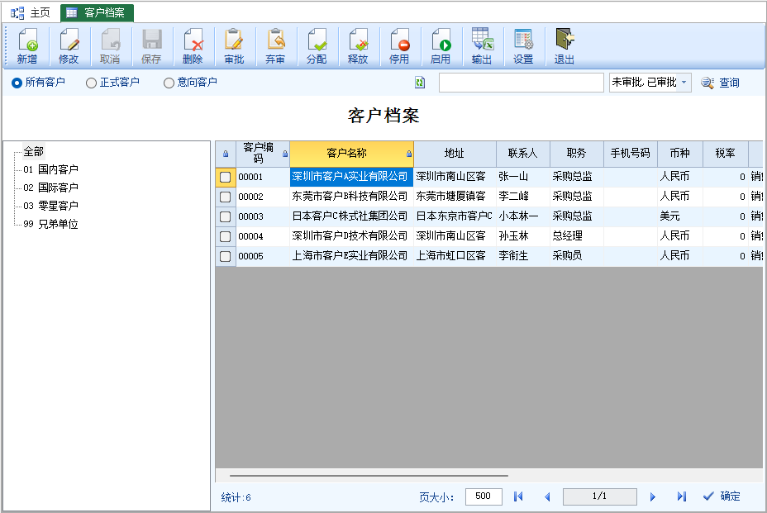Click the 职务 column header
The height and width of the screenshot is (513, 767).
[x=576, y=154]
